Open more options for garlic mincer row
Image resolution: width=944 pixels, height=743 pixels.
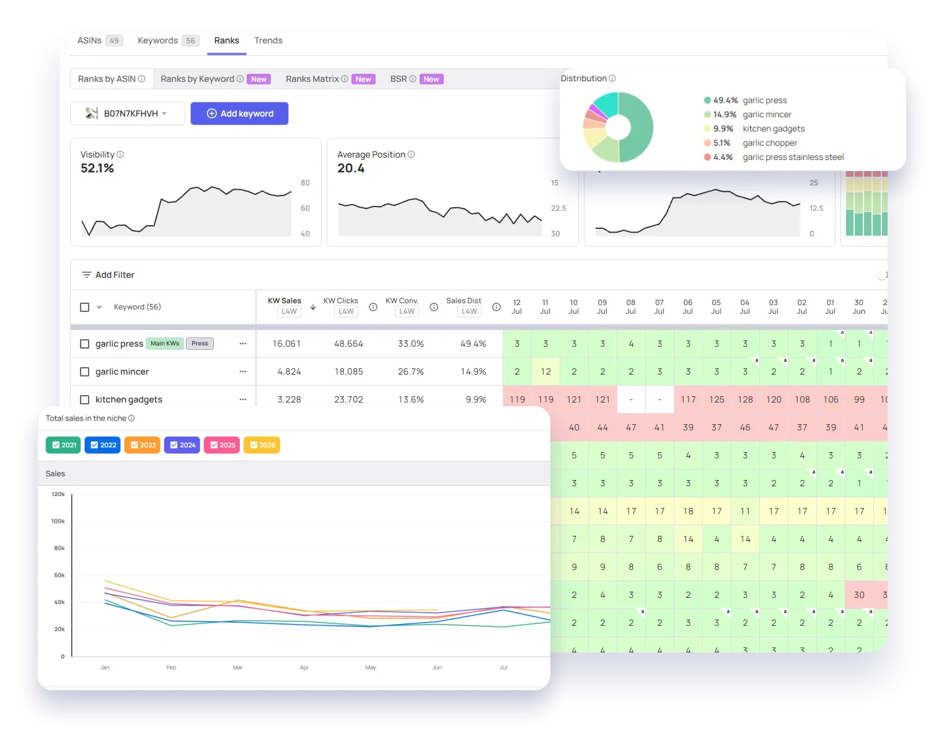click(x=243, y=371)
